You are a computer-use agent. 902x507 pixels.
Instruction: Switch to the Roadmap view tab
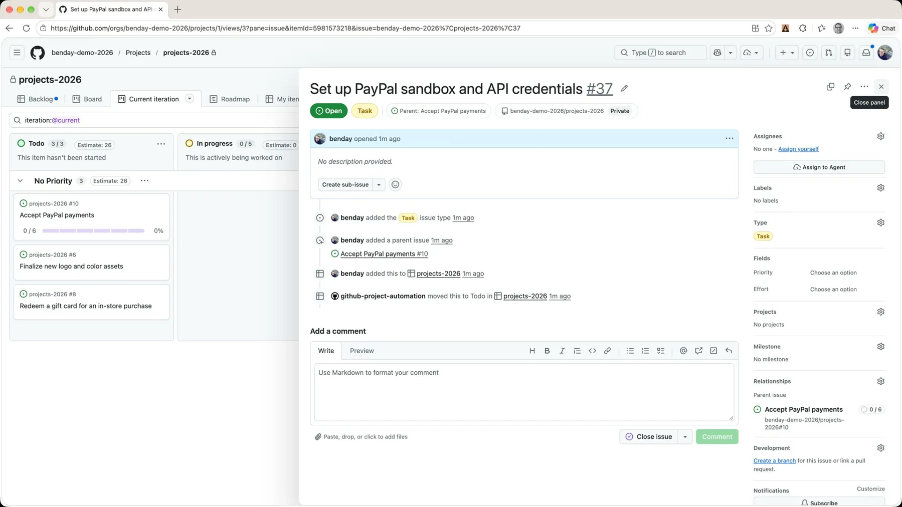click(230, 99)
